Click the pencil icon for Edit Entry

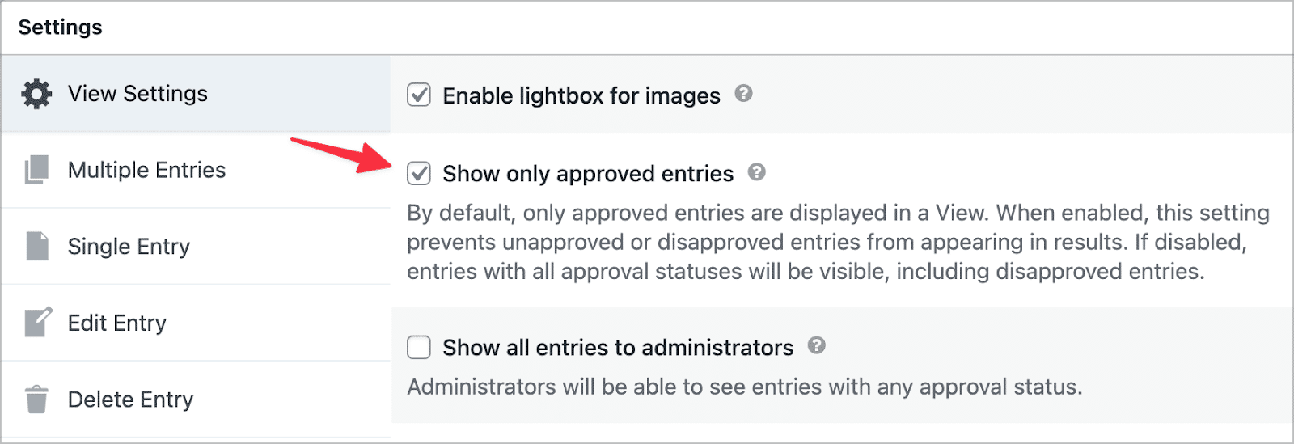[37, 322]
